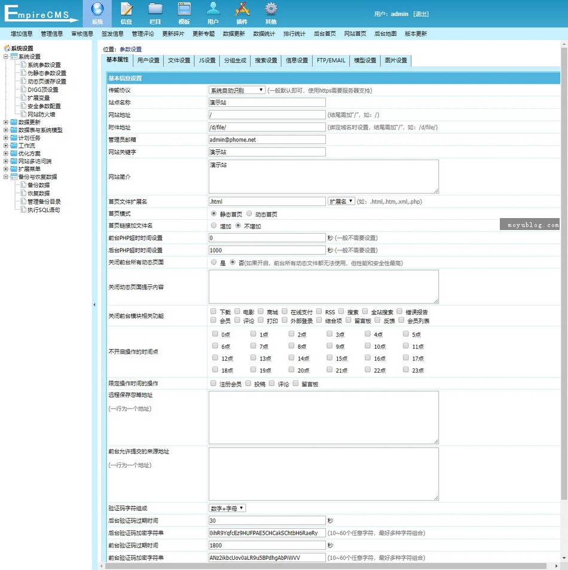
Task: Click the 网站多访问端 folder icon in the tree
Action: point(14,161)
